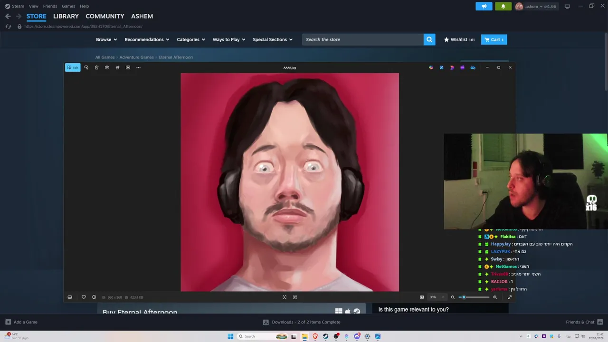Click the Adventure Games breadcrumb

pos(136,57)
